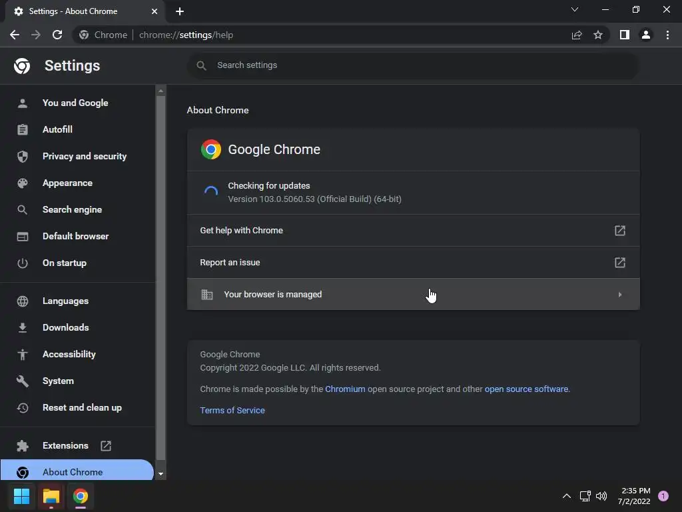Click external link icon for Report an issue

coord(620,263)
